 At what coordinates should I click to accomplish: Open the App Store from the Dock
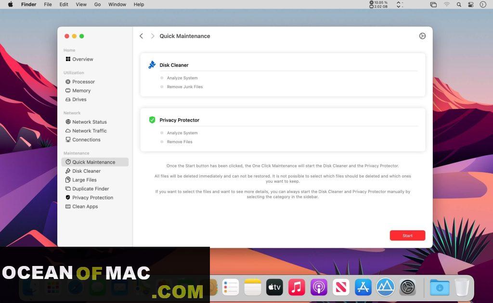point(363,287)
